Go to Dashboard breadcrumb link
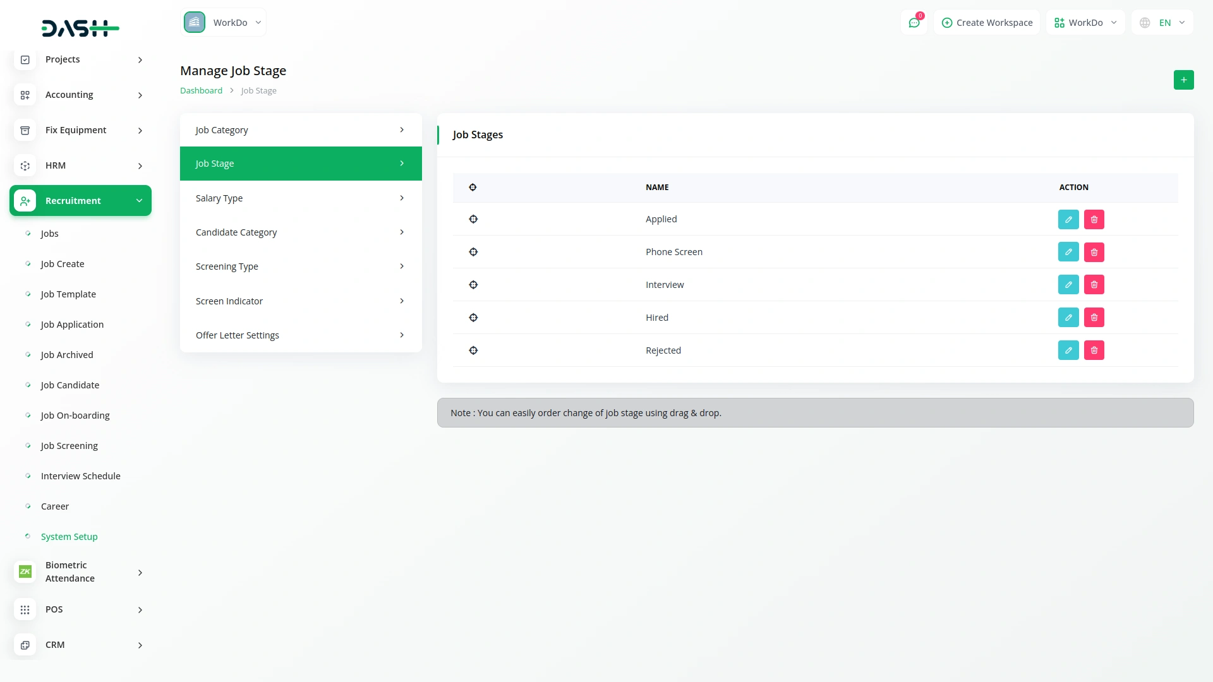Viewport: 1213px width, 682px height. [201, 90]
